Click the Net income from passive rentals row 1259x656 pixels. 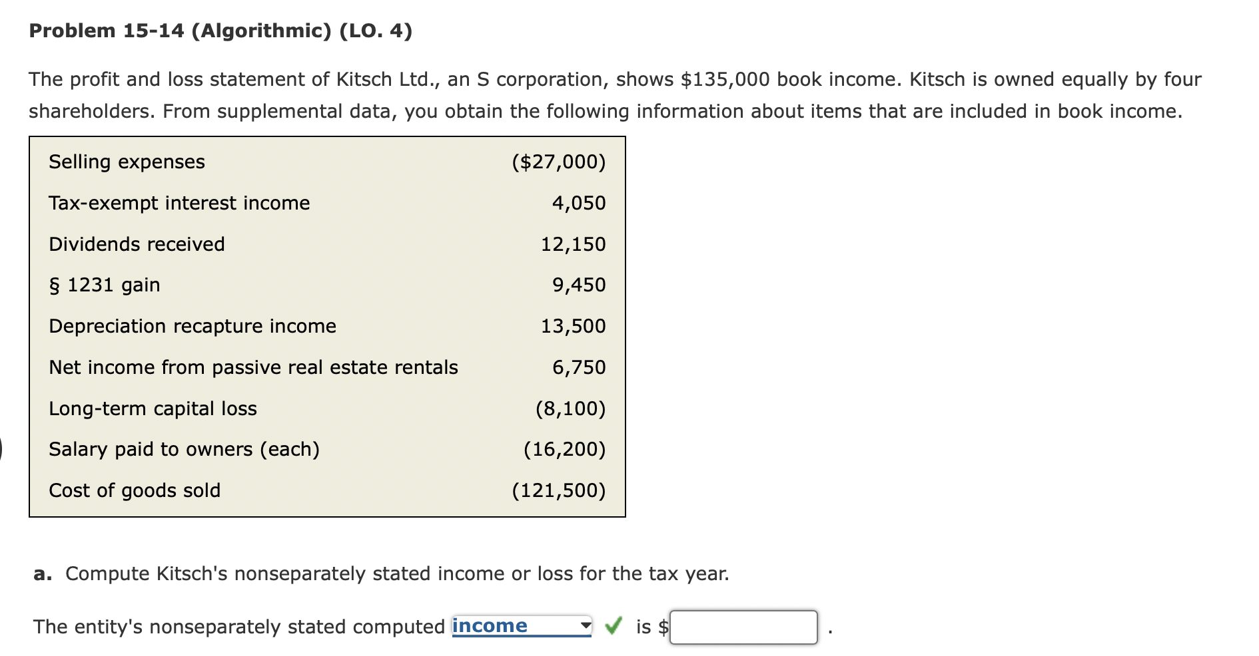pyautogui.click(x=253, y=367)
